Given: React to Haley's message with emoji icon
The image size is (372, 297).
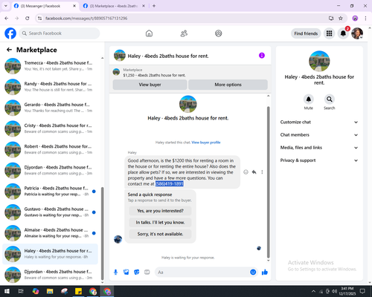Looking at the screenshot, I should (x=246, y=172).
